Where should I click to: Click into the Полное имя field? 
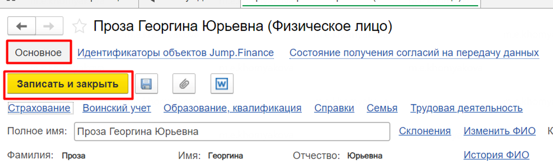pos(232,131)
